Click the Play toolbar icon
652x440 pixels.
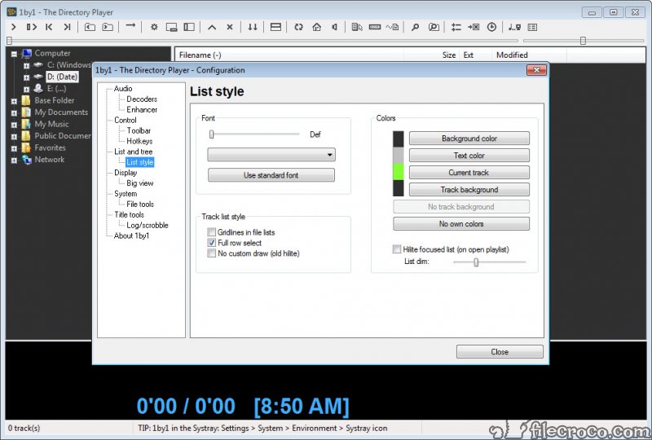click(14, 27)
